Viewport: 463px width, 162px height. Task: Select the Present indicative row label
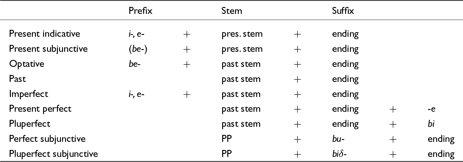click(x=45, y=33)
